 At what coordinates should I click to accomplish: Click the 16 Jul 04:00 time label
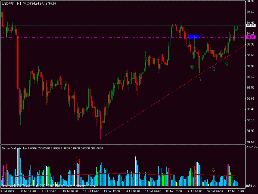click(194, 192)
